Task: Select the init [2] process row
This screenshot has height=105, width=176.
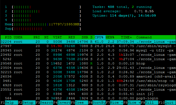Action: pyautogui.click(x=88, y=94)
